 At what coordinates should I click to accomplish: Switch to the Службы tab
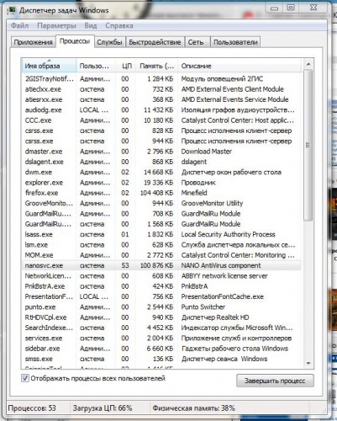pos(109,42)
